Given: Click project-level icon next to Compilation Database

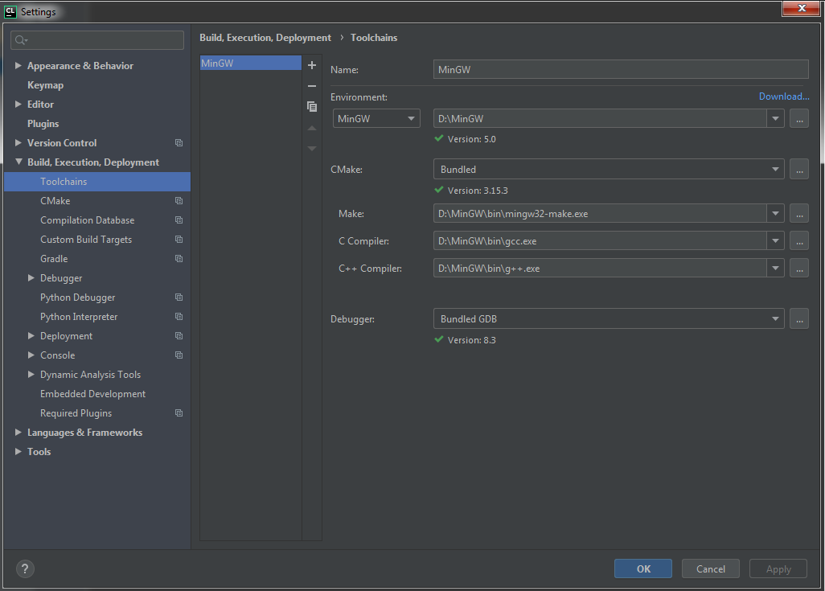Looking at the screenshot, I should click(179, 220).
